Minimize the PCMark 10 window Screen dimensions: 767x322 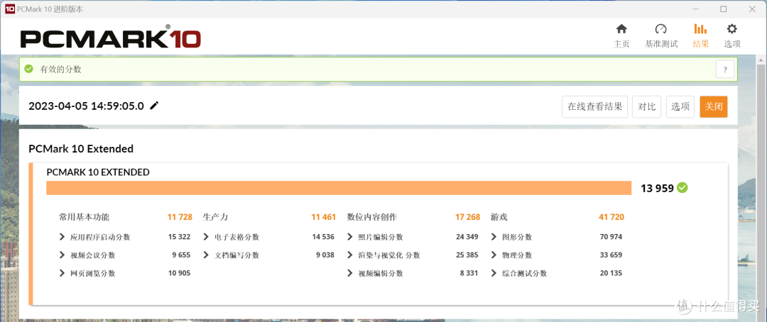(695, 9)
